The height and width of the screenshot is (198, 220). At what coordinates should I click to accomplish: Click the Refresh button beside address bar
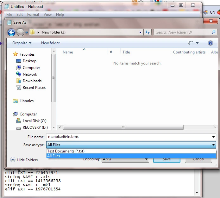pyautogui.click(x=148, y=32)
